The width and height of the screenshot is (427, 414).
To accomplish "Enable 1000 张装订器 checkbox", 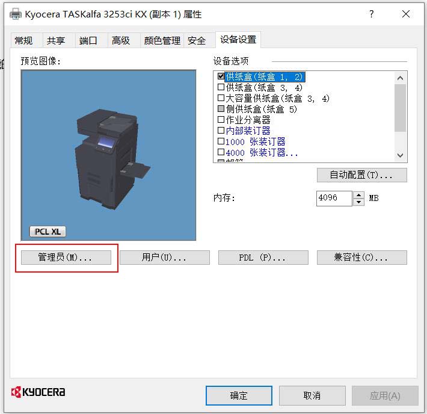I will (x=221, y=142).
